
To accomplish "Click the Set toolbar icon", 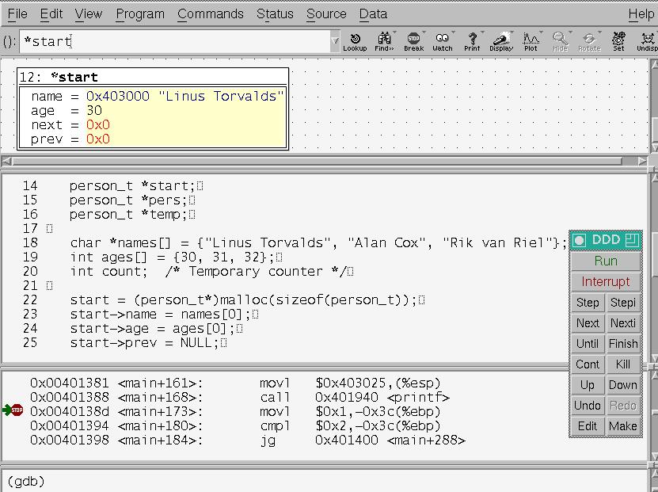I will click(x=618, y=42).
